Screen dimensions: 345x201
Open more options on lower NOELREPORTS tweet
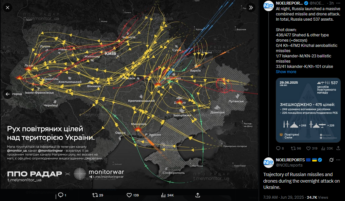[338, 160]
